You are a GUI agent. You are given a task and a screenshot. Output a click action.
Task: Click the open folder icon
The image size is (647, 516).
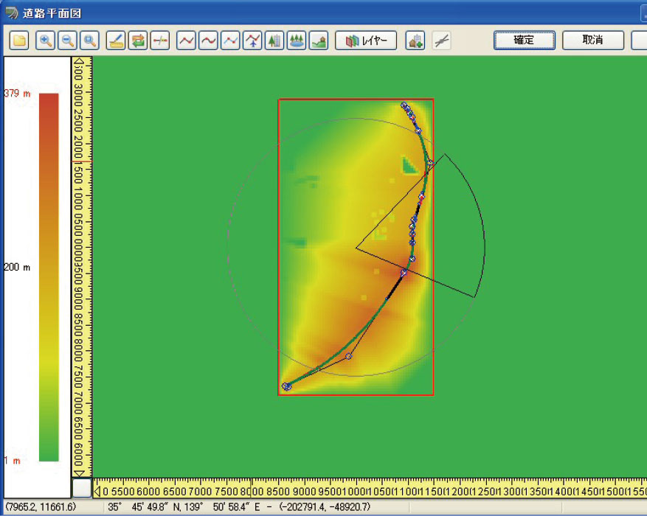(18, 41)
